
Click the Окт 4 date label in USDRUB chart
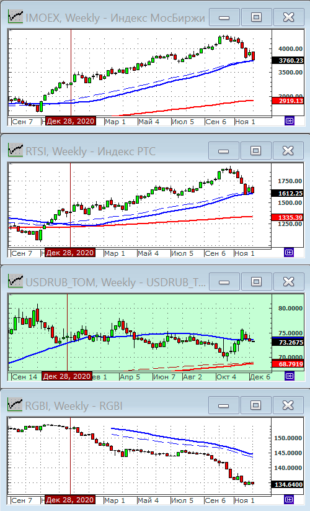226,376
